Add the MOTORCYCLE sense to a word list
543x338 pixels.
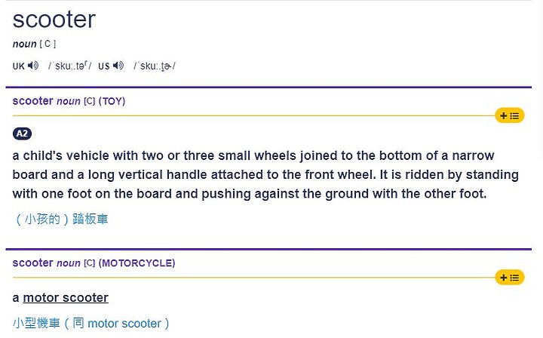pos(510,278)
